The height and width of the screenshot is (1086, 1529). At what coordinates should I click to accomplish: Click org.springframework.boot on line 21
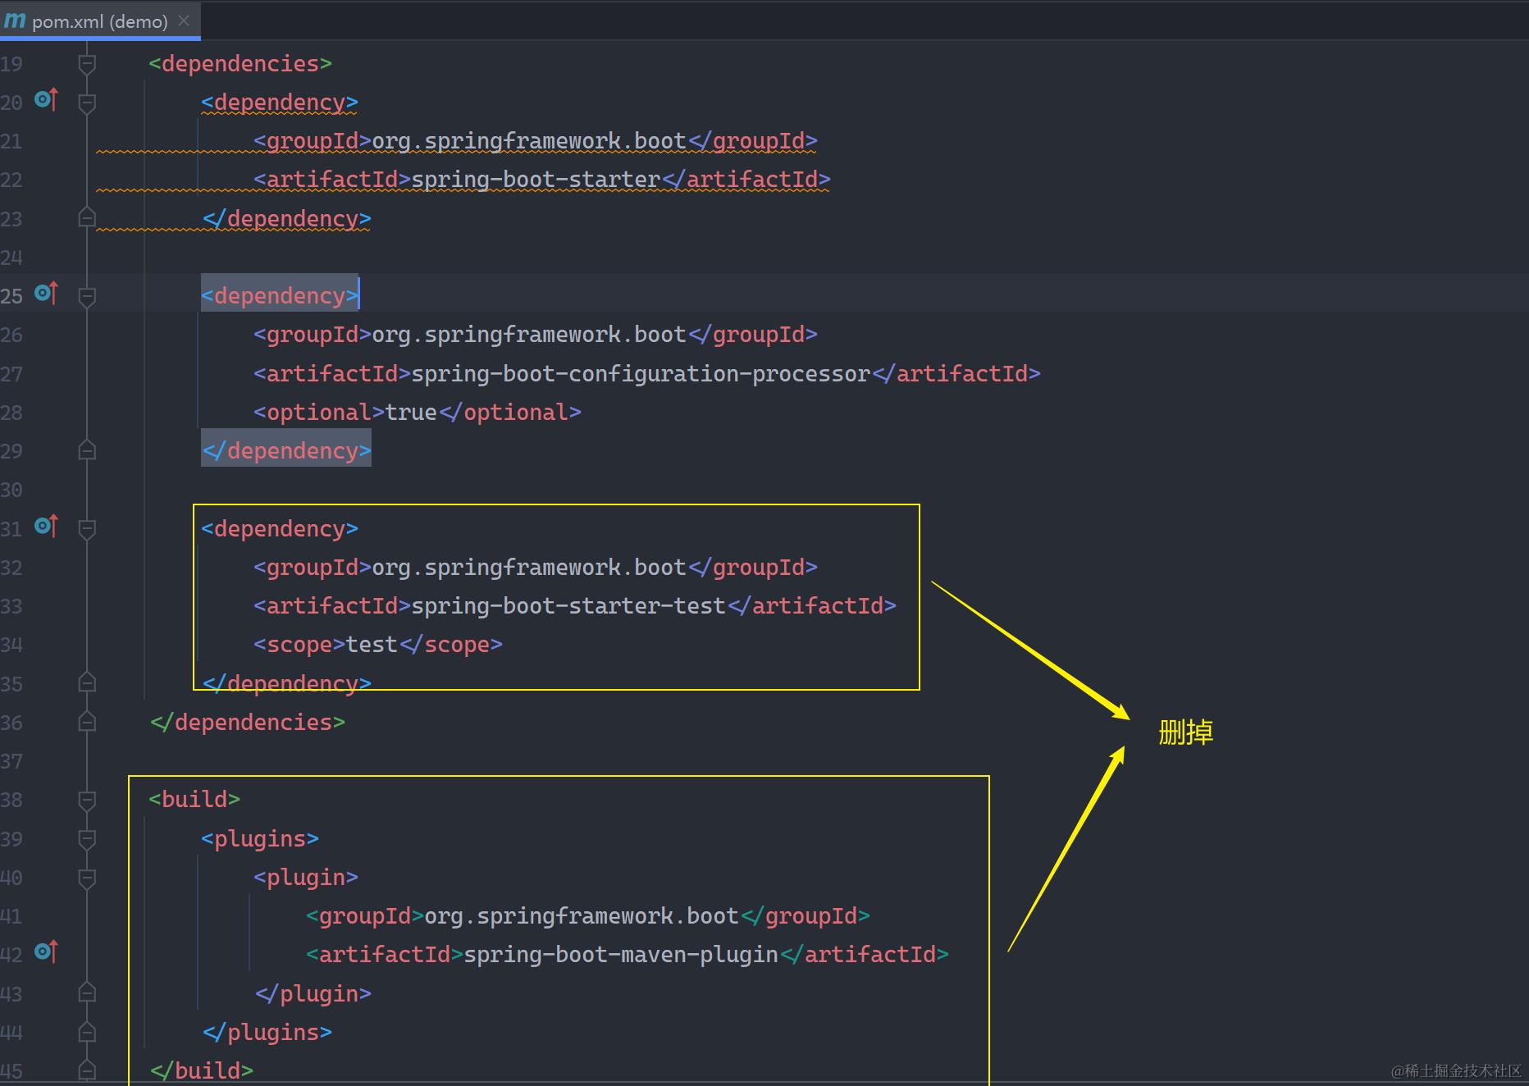[x=529, y=141]
